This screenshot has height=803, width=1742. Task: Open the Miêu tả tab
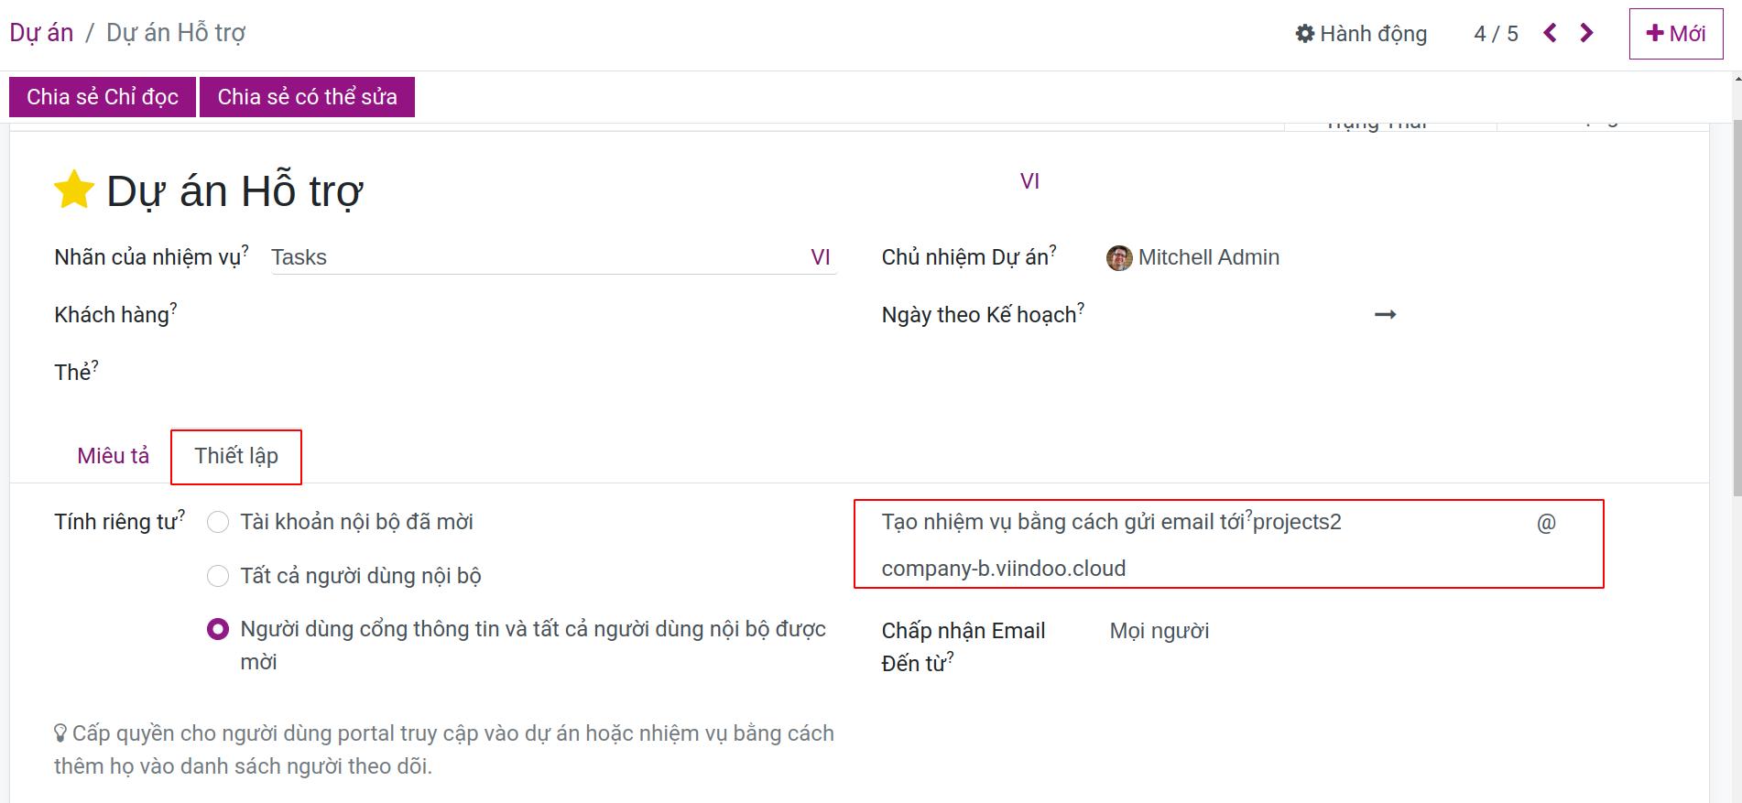[x=113, y=456]
